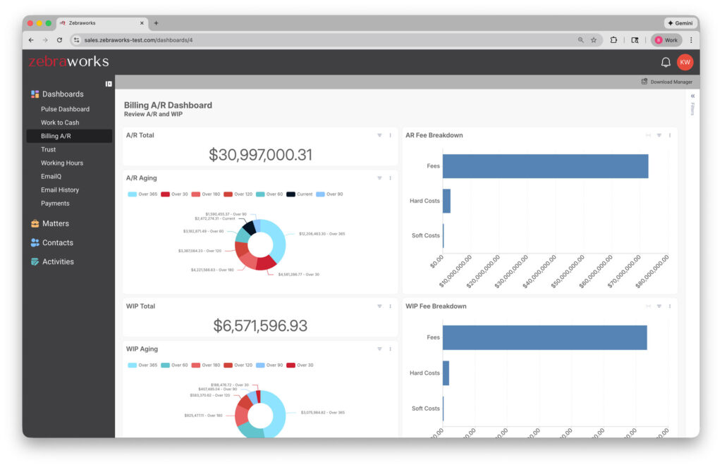The width and height of the screenshot is (722, 467).
Task: Click the Fees bar in AR Fee Breakdown
Action: pyautogui.click(x=545, y=166)
